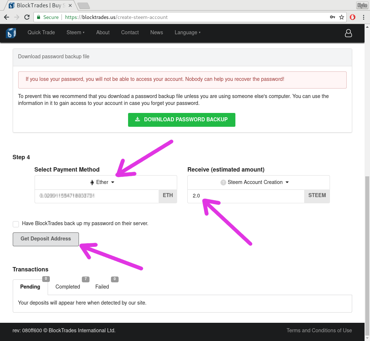The image size is (370, 341).
Task: Open Terms and Conditions of Use link
Action: (x=319, y=330)
